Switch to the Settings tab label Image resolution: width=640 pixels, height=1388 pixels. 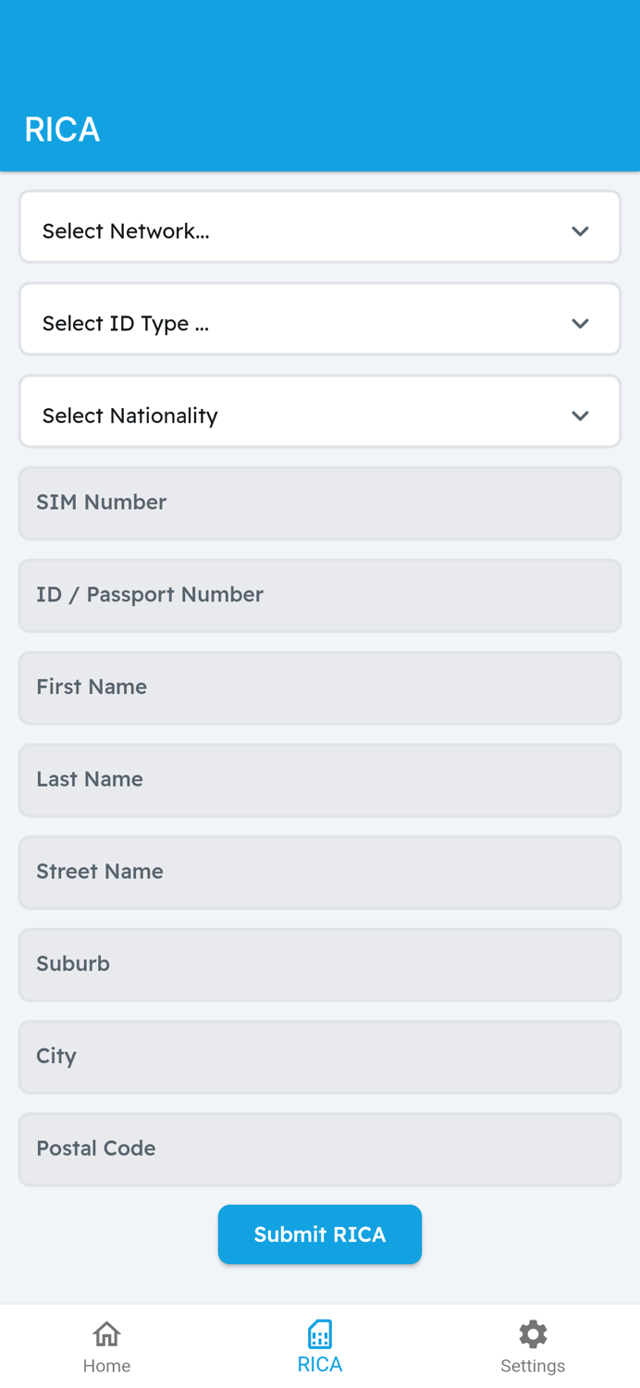click(x=533, y=1366)
